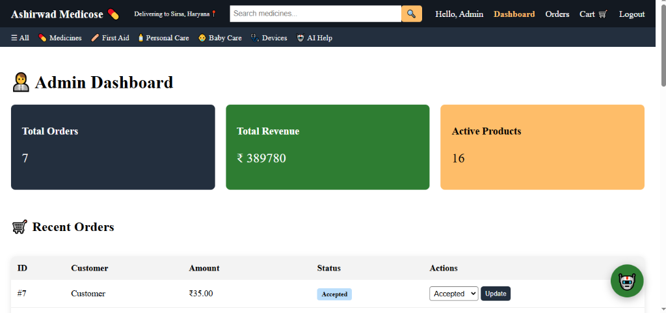Click the ₹35.00 amount cell
Screen dimensions: 666x313
pos(201,293)
